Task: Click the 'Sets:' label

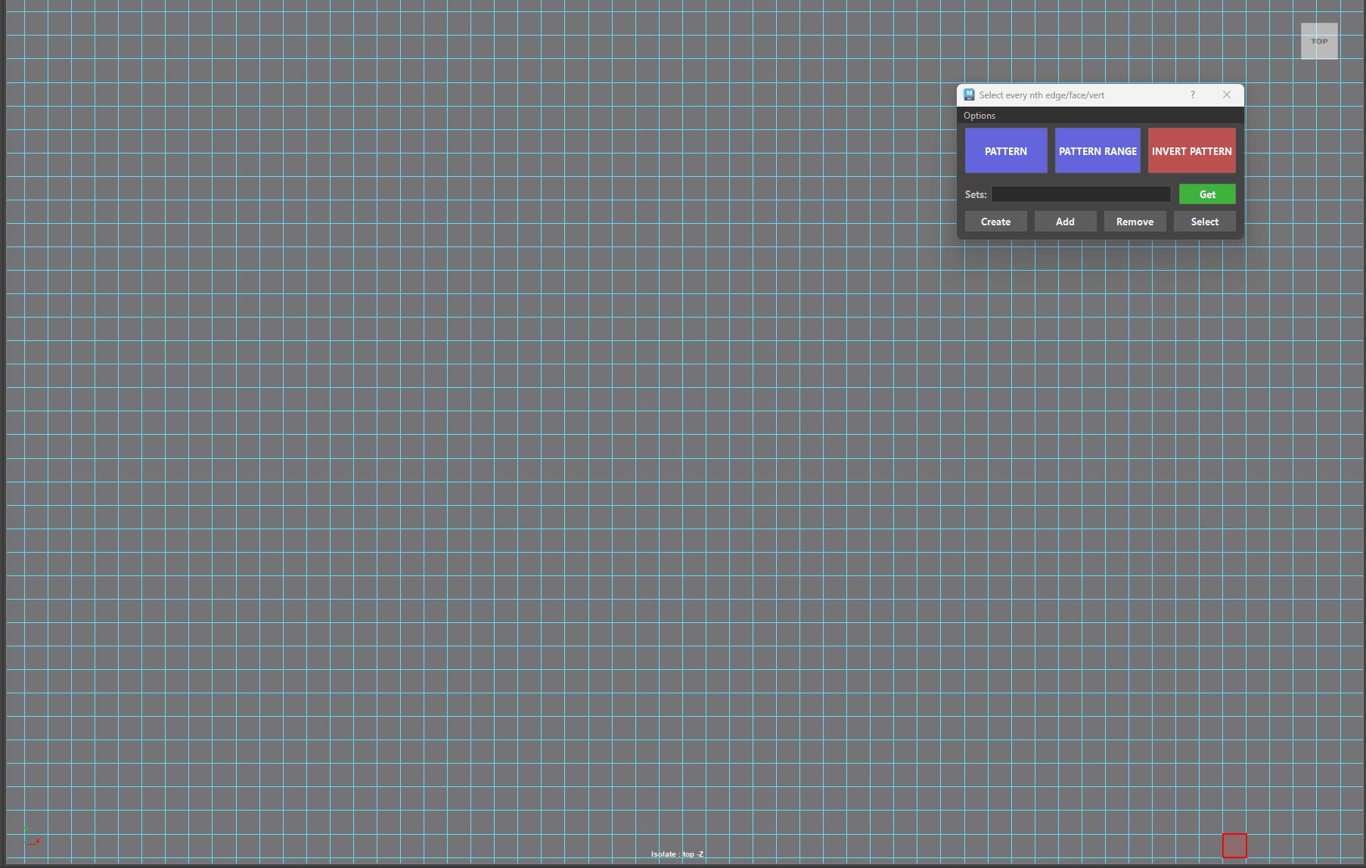Action: click(976, 194)
